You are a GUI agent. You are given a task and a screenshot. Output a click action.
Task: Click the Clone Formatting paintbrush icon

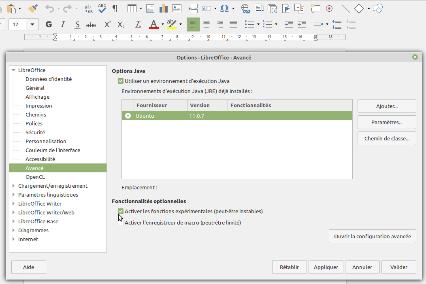point(33,8)
